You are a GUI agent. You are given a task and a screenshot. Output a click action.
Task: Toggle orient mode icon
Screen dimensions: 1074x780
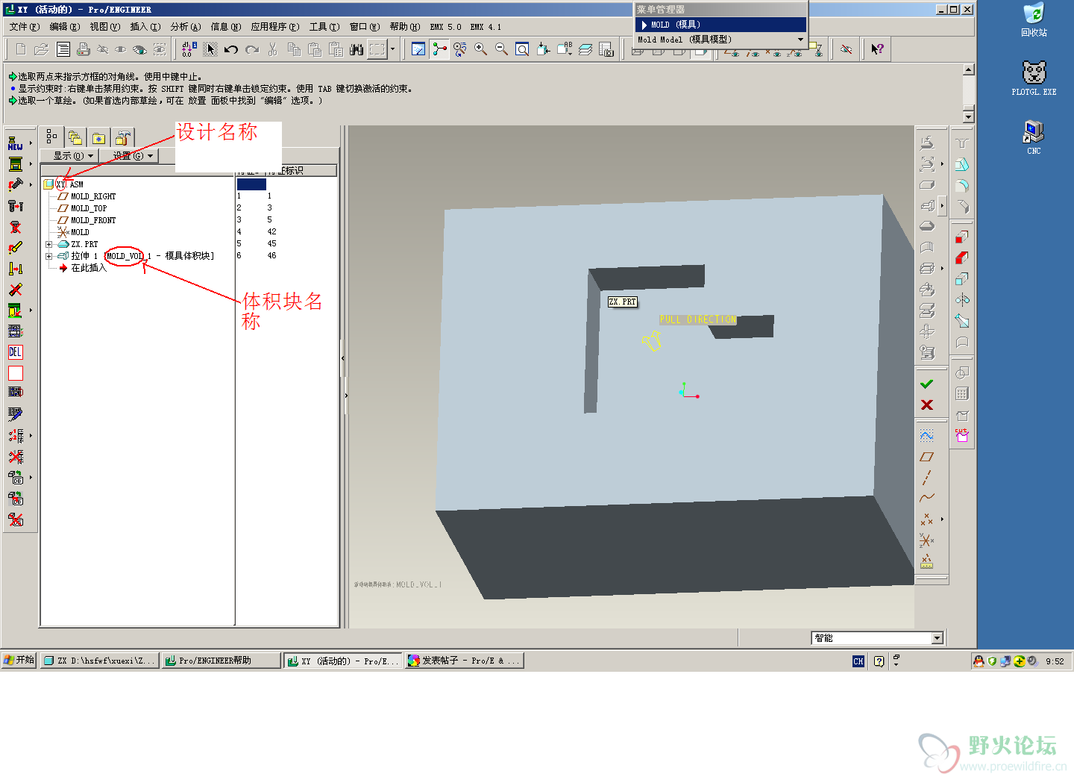460,49
